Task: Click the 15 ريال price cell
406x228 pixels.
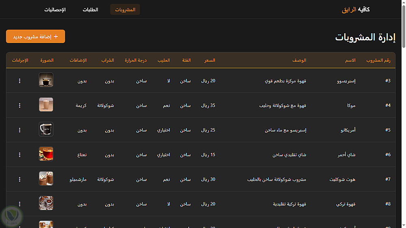Action: (x=208, y=155)
